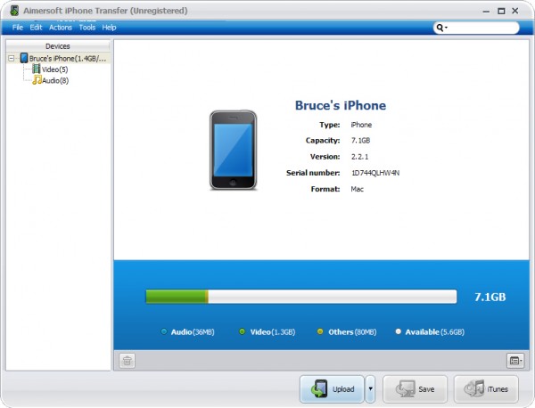Click the Aimersoft app icon in title bar
This screenshot has width=535, height=408.
click(x=14, y=11)
